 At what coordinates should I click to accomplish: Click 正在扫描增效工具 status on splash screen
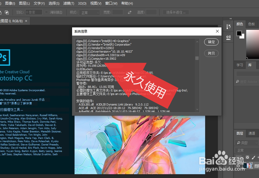(11, 110)
